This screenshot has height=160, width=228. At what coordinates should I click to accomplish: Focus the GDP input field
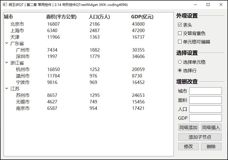[205, 118]
